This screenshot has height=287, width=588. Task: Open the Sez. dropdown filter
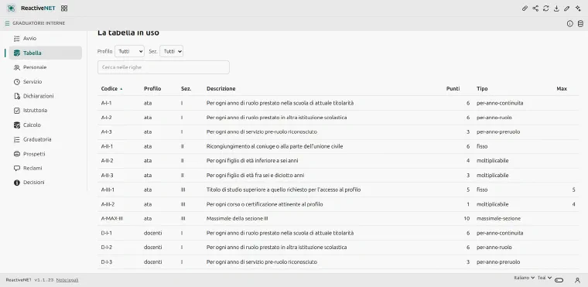tap(172, 51)
